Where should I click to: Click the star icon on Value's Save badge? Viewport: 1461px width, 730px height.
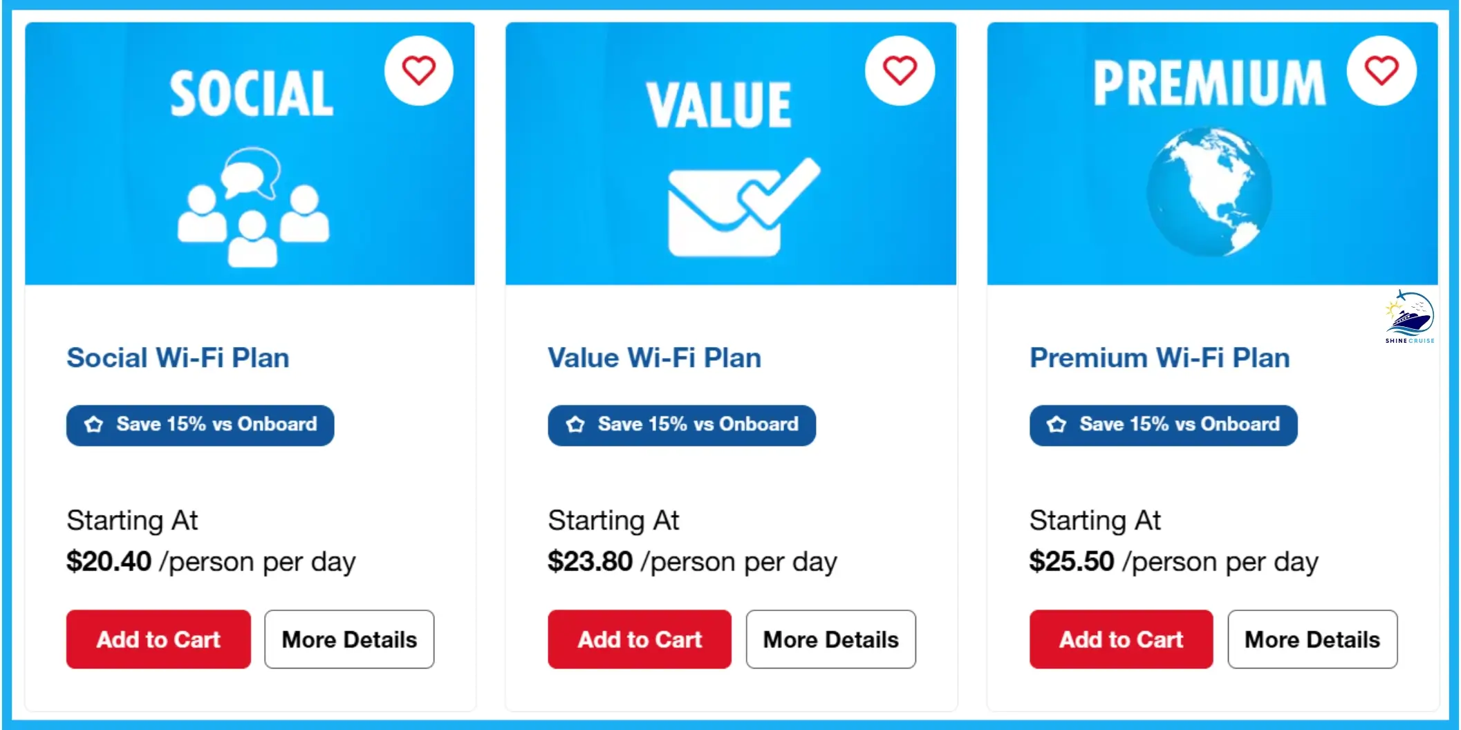point(576,425)
